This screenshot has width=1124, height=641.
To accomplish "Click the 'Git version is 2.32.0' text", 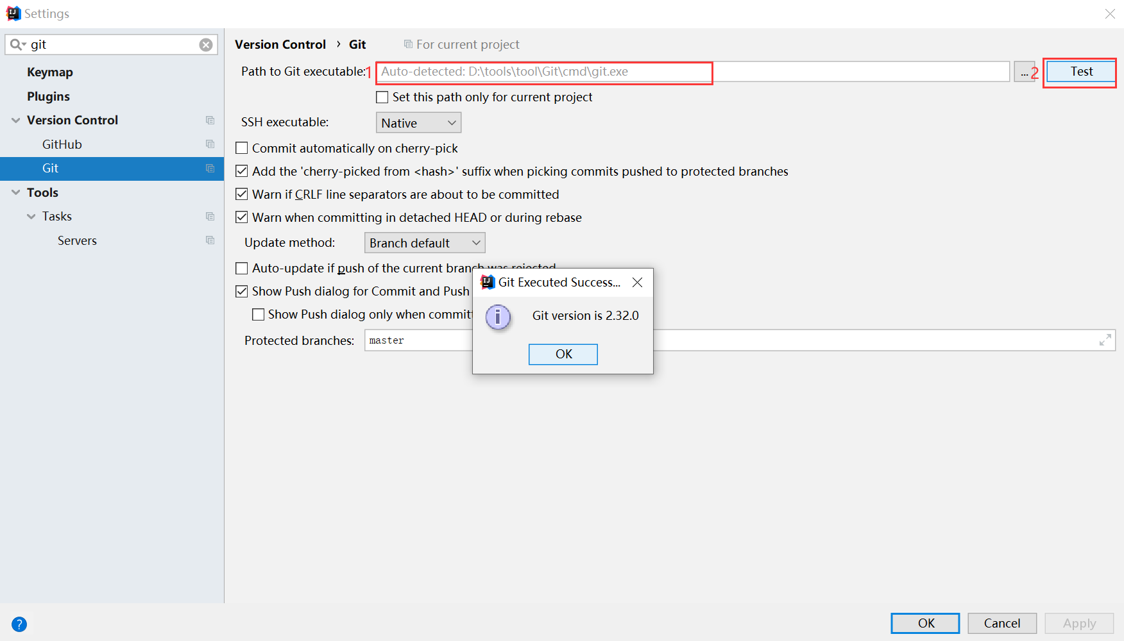I will click(586, 315).
